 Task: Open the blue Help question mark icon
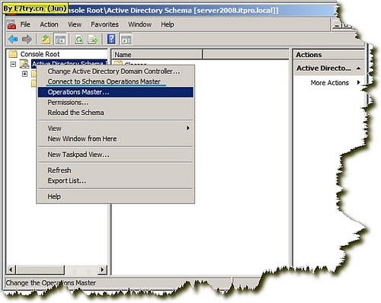(x=111, y=39)
